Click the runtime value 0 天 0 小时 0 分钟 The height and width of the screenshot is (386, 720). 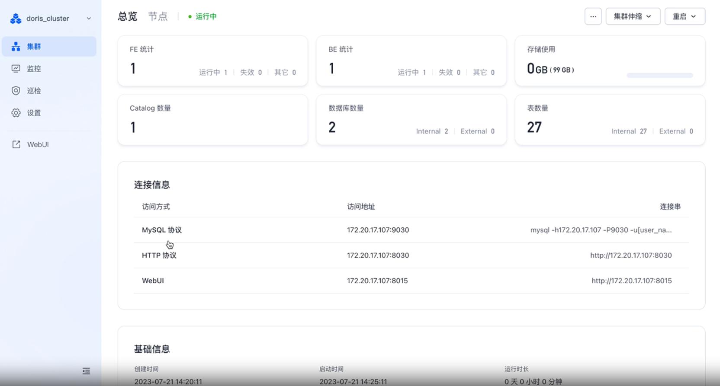tap(533, 382)
